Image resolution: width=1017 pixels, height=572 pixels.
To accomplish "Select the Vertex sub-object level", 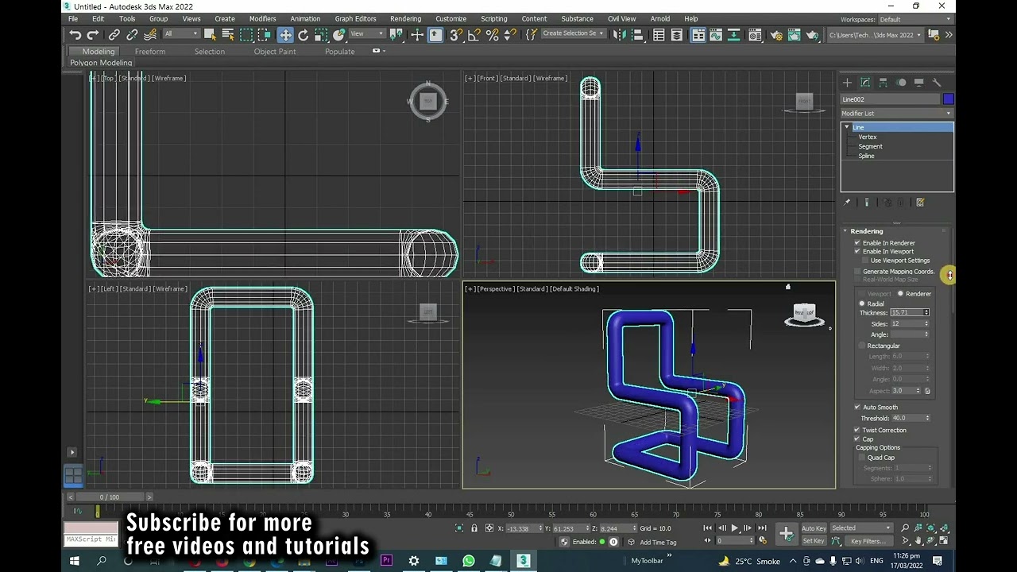I will (868, 137).
